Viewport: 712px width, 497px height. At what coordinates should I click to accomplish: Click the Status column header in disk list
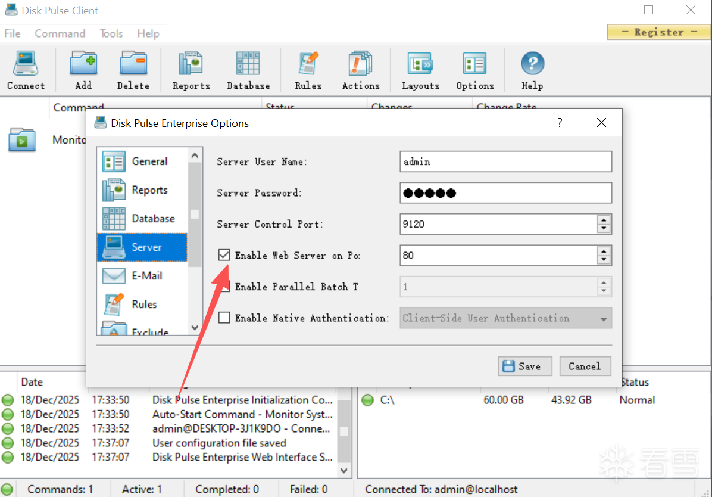tap(635, 382)
